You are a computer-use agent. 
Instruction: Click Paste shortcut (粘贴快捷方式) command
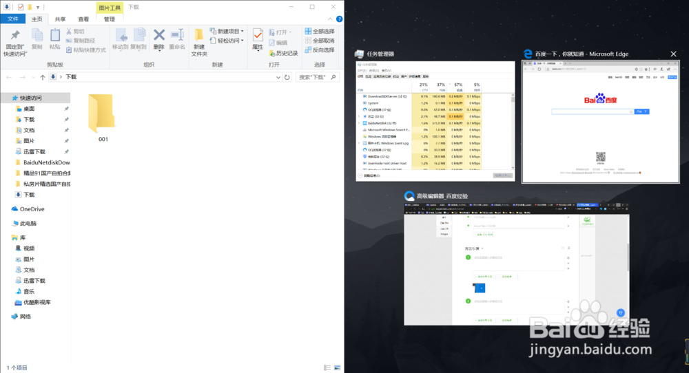pos(85,50)
